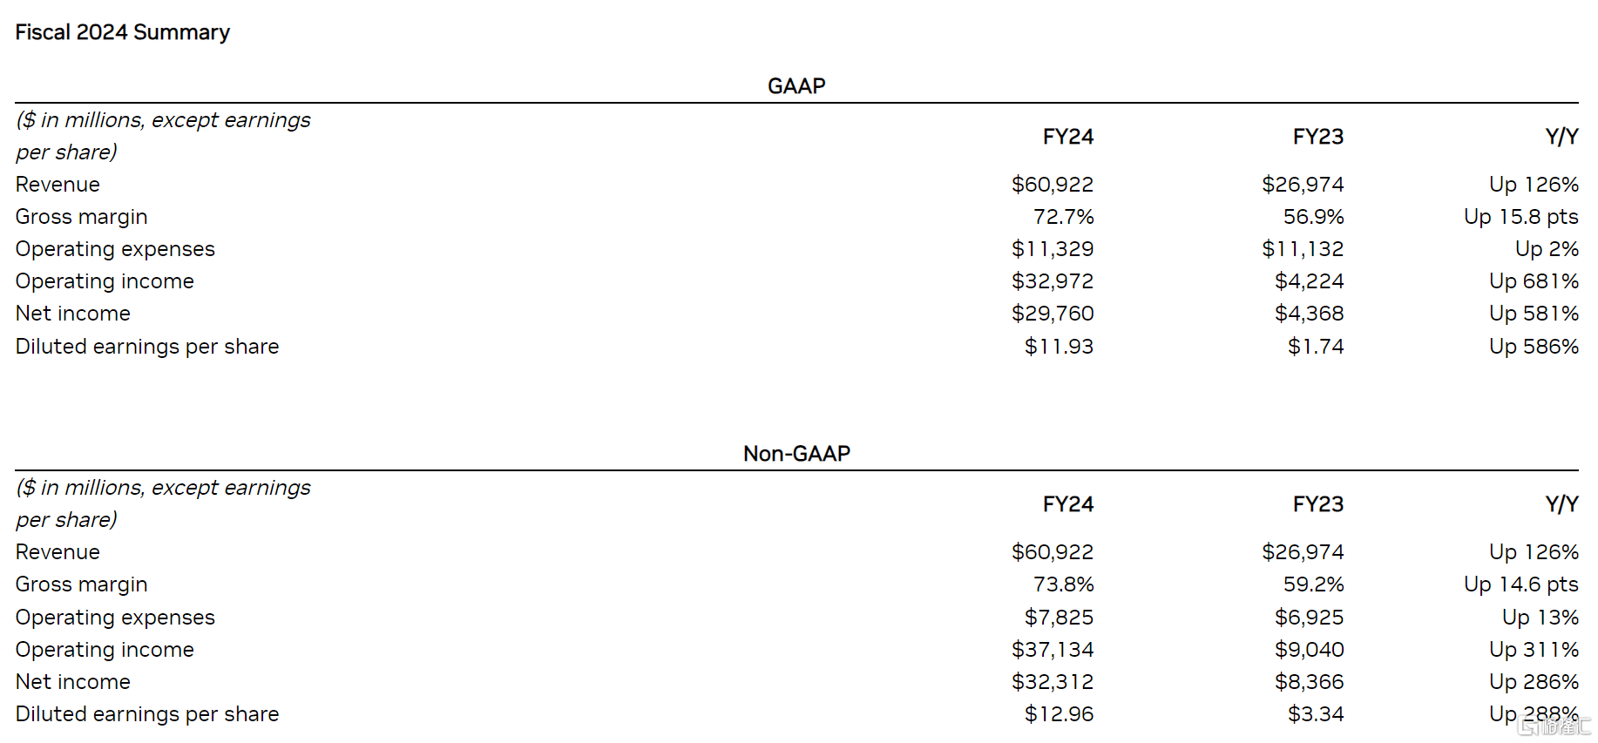Select GAAP diluted EPS value $11.93
Viewport: 1598px width, 743px height.
pyautogui.click(x=1059, y=347)
